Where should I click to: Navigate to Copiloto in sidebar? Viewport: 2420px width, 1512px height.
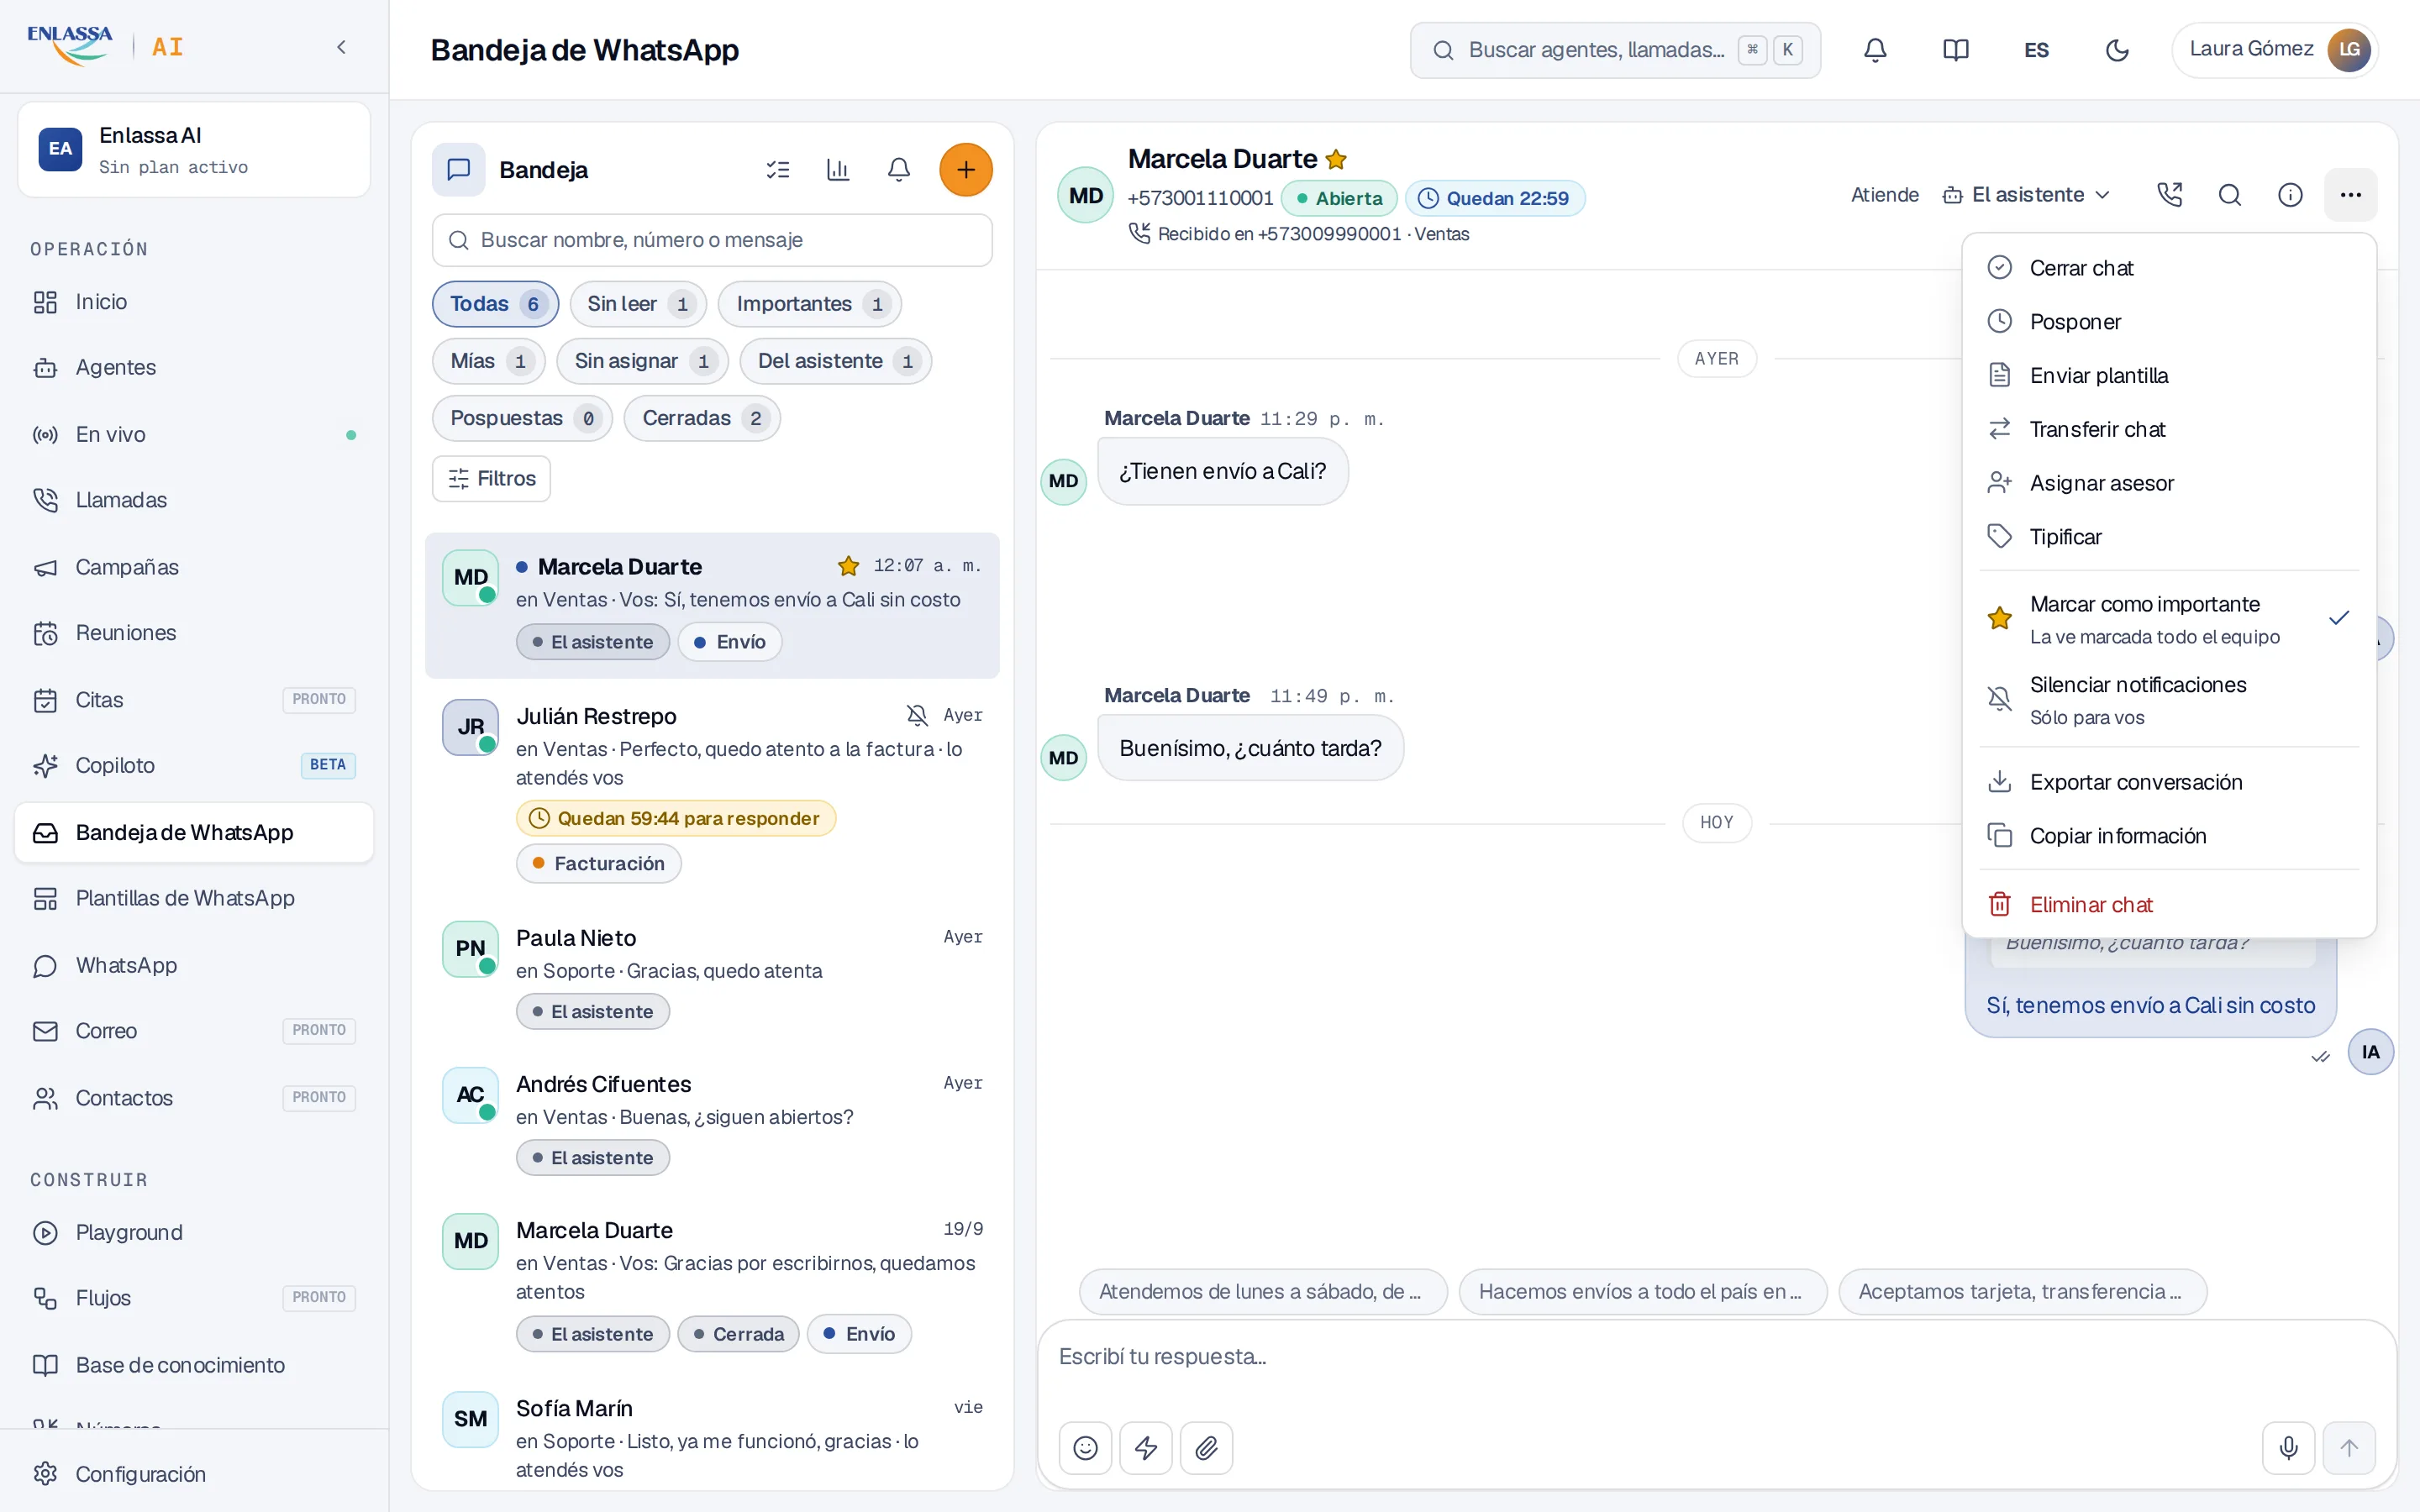click(194, 765)
